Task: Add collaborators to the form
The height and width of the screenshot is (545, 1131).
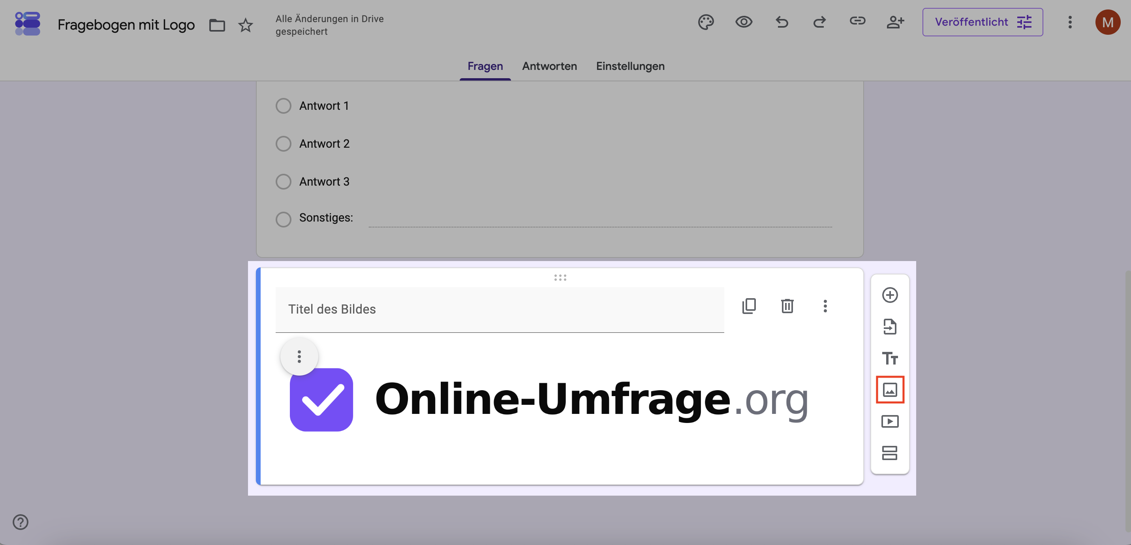Action: [x=895, y=22]
